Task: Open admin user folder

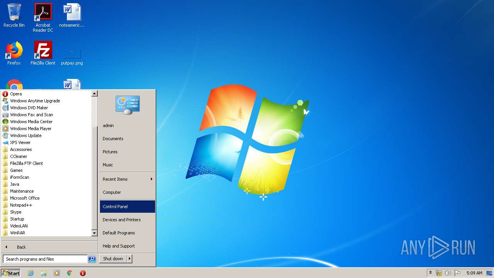Action: pos(127,125)
